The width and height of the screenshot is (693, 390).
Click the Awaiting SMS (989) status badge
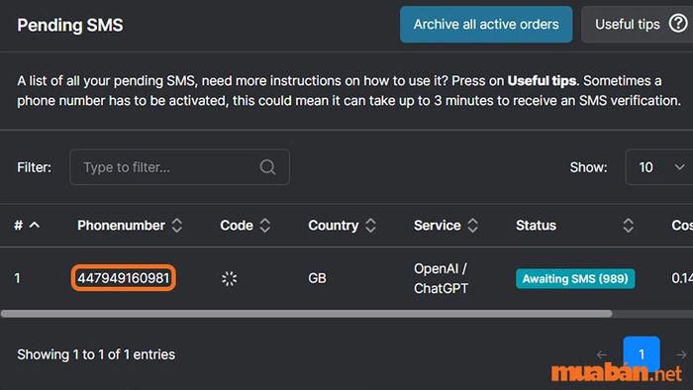575,279
